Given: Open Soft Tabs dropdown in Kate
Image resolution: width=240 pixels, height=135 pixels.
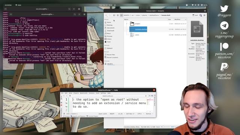Looking at the screenshot, I should (130, 114).
